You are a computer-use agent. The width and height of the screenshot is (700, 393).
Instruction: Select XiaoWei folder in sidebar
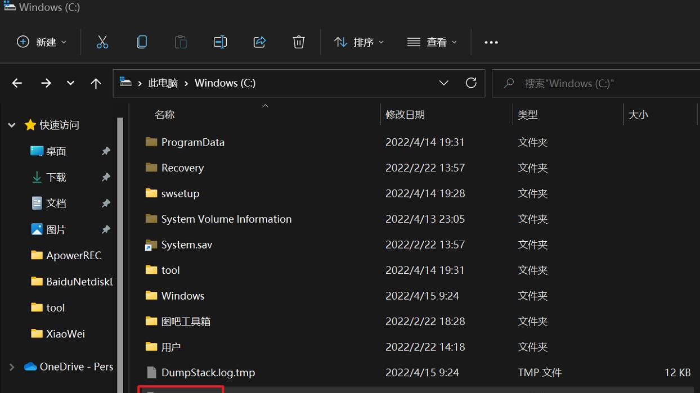pyautogui.click(x=65, y=333)
